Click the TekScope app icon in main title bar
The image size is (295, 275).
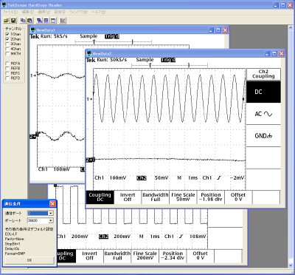(4, 5)
